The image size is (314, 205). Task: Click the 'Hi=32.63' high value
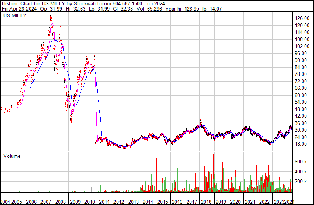click(x=75, y=9)
